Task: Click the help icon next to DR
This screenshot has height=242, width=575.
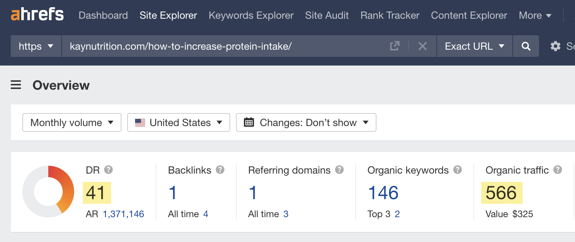Action: pyautogui.click(x=108, y=170)
